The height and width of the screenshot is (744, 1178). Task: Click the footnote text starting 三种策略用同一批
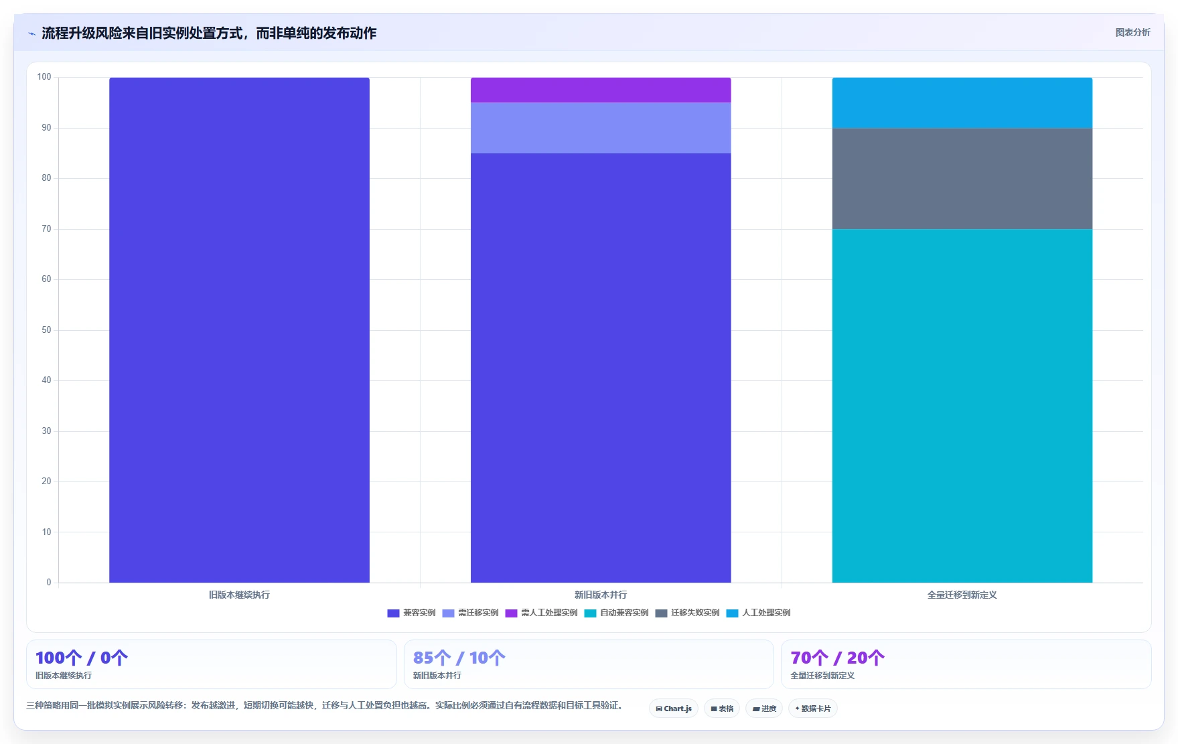326,705
